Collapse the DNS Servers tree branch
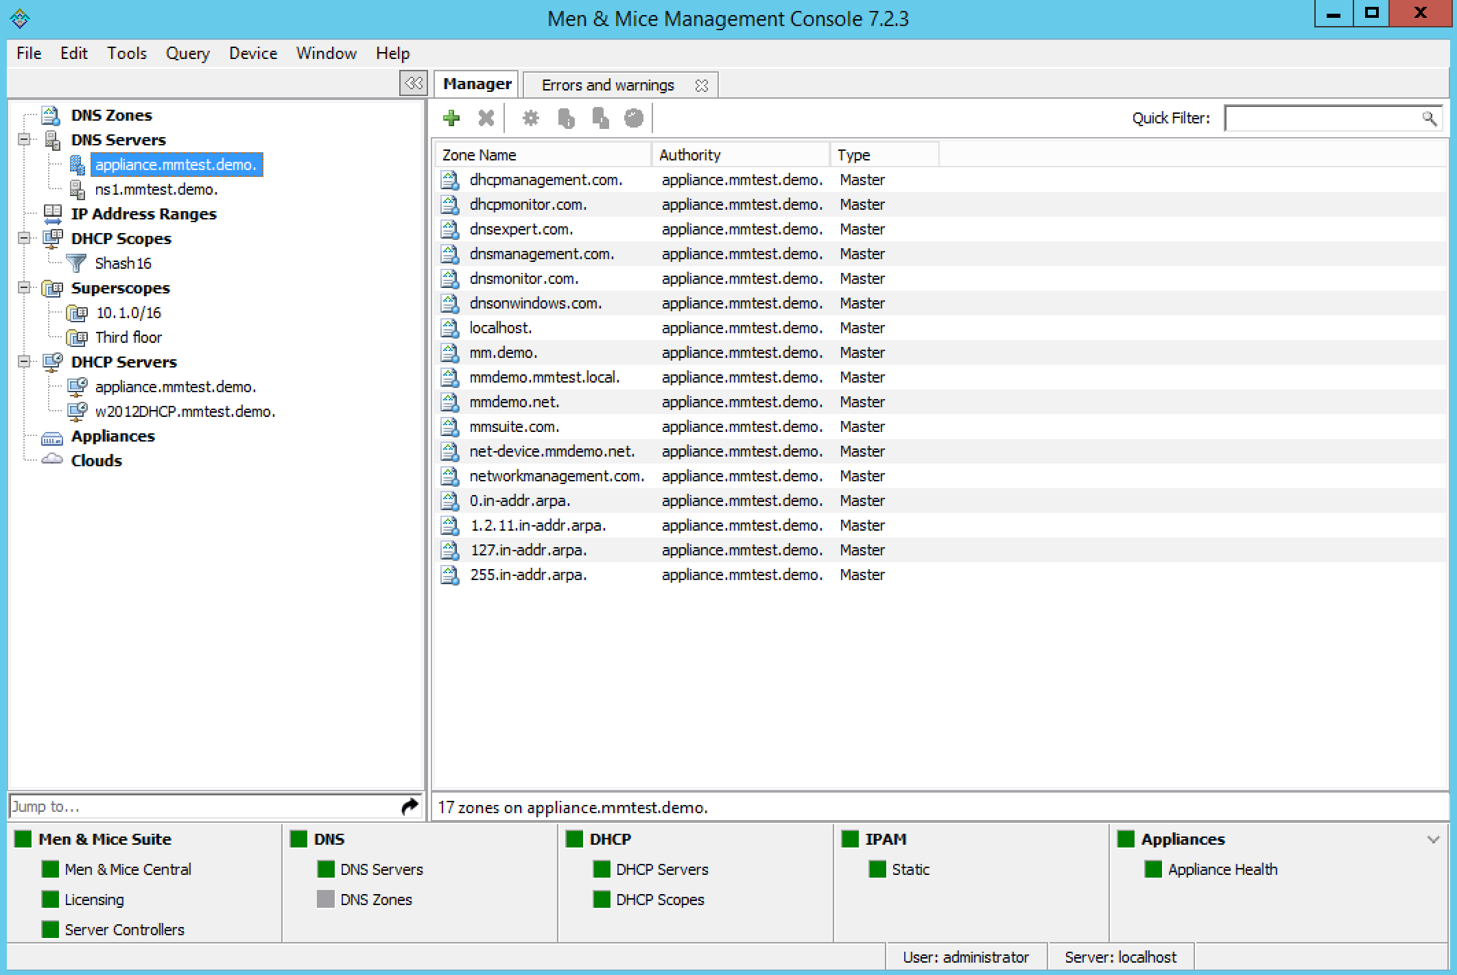 23,140
